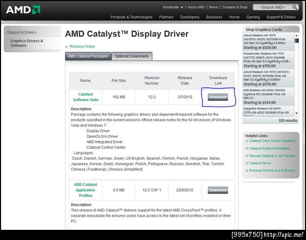Open the Developers menu
This screenshot has width=306, height=240.
pyautogui.click(x=190, y=17)
